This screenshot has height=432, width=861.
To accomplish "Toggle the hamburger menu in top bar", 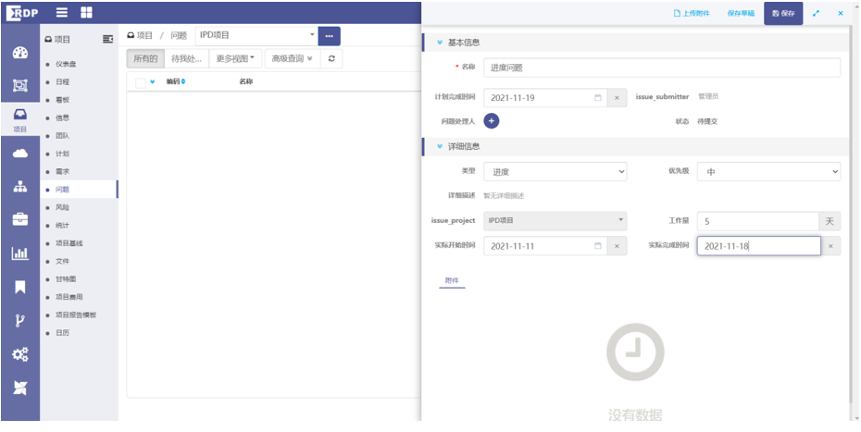I will [62, 13].
